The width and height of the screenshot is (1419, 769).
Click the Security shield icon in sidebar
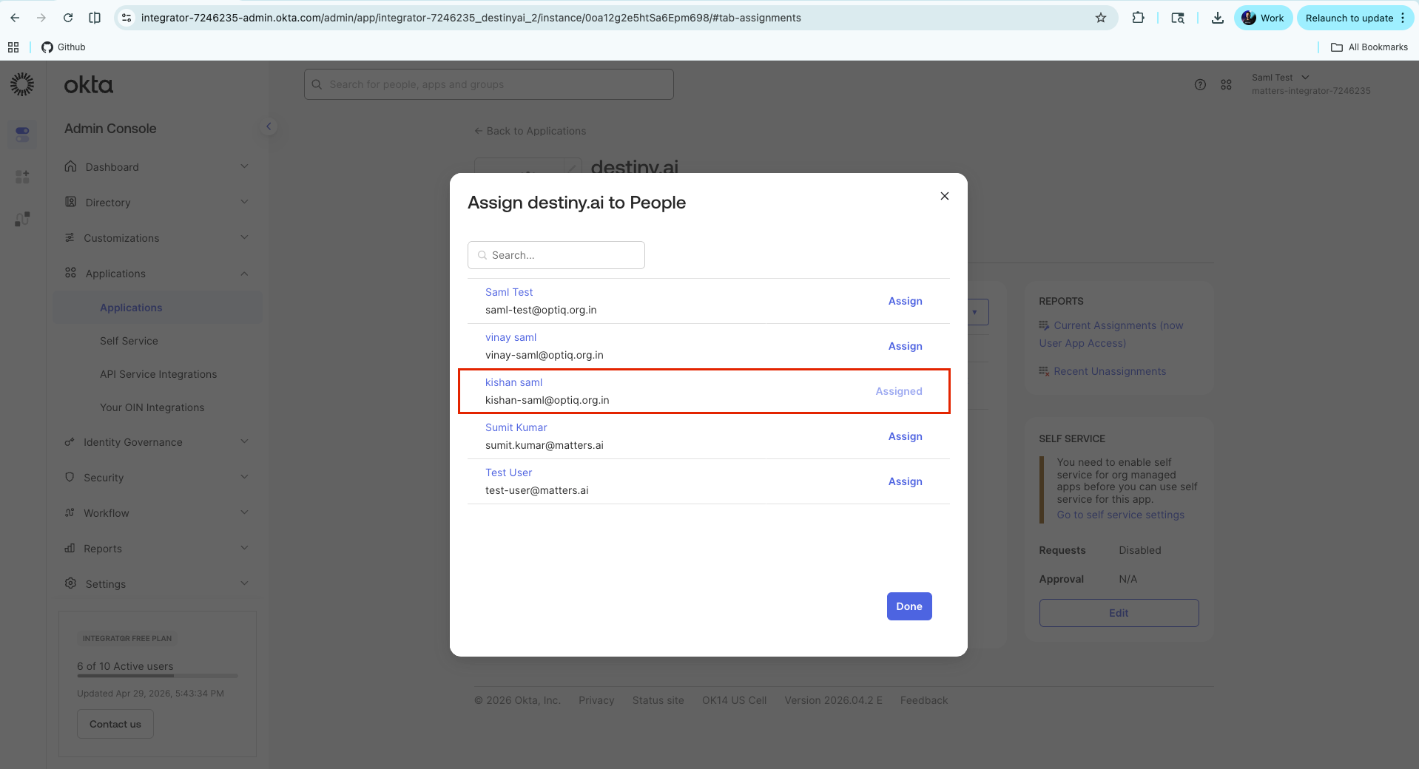pyautogui.click(x=70, y=477)
